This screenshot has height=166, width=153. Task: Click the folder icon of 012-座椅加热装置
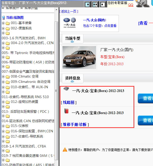pos(8,102)
